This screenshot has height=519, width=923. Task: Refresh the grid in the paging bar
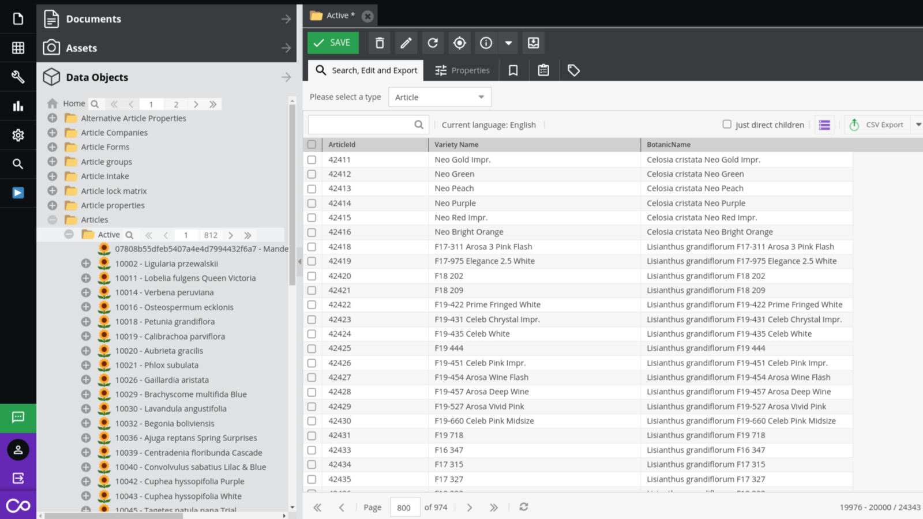click(523, 507)
